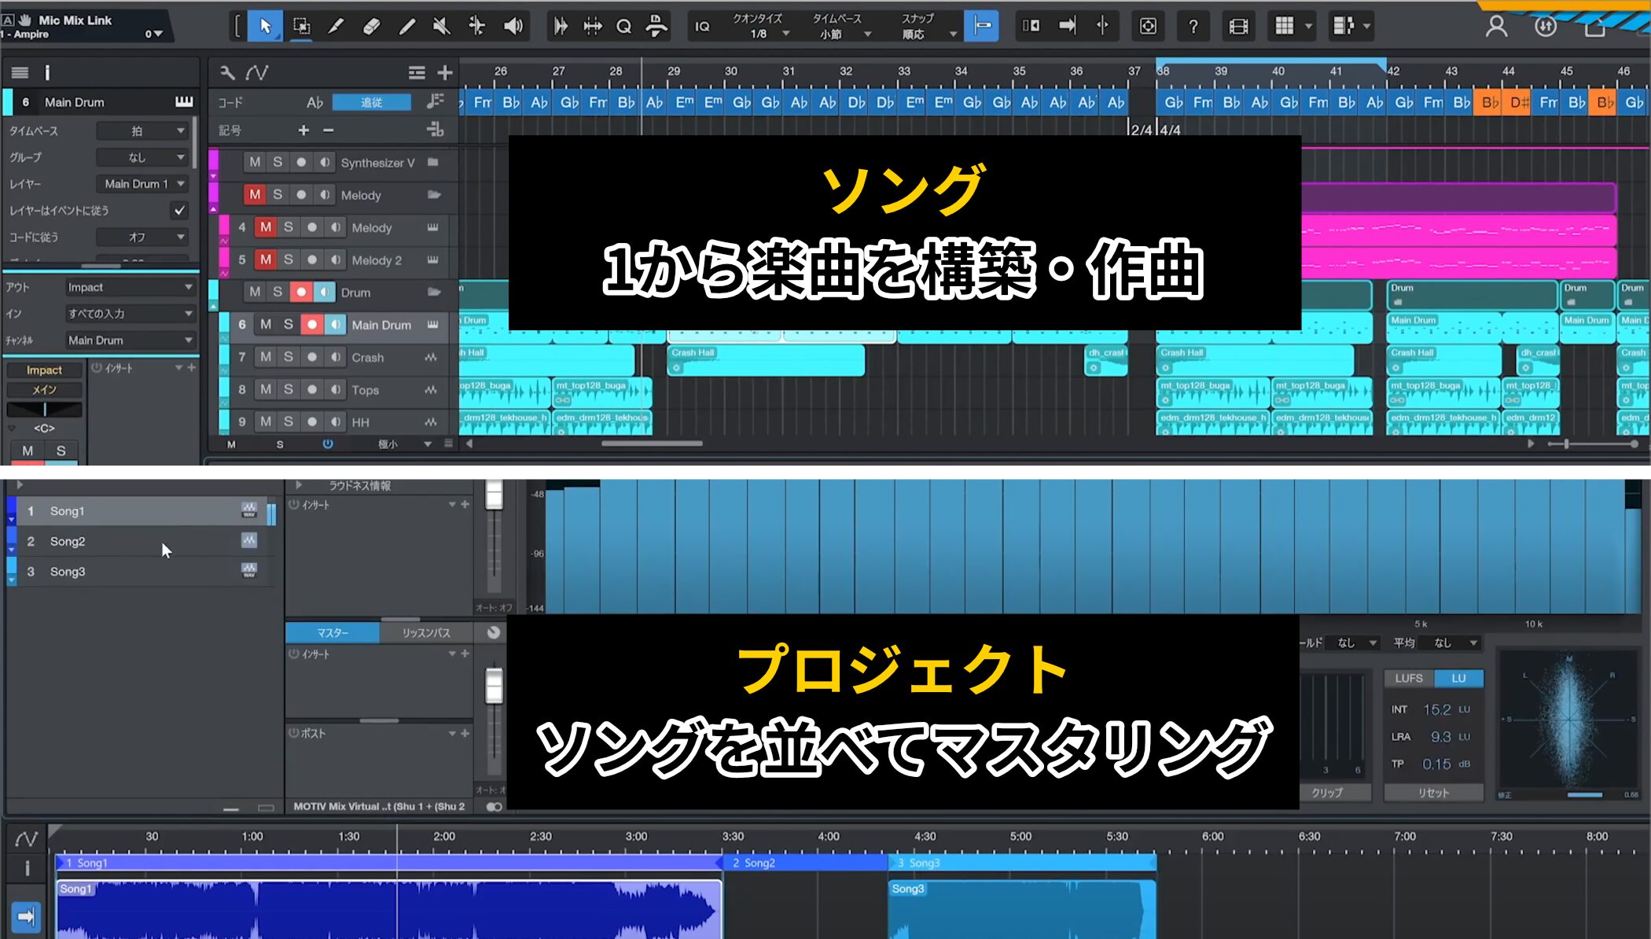Screen dimensions: 1651x939
Task: Toggle the レイヤーはイベントに従う checkbox
Action: coord(179,210)
